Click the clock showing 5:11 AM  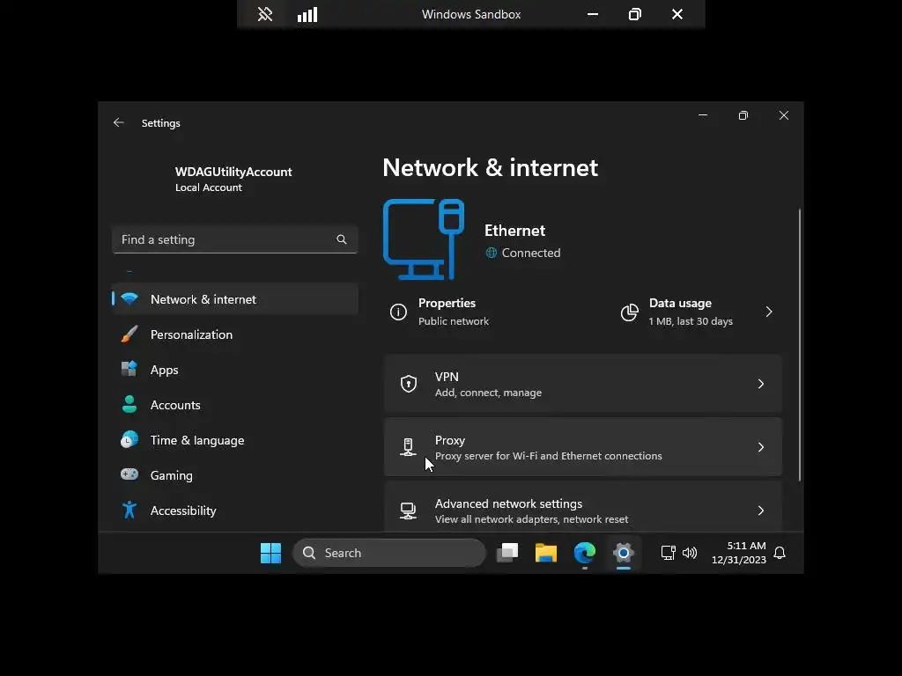[739, 553]
